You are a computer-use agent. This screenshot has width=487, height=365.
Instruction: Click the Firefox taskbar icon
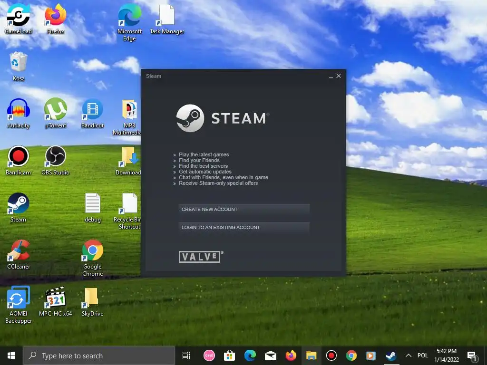click(x=291, y=355)
